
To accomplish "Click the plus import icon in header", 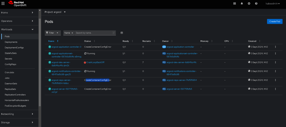I will click(249, 3).
